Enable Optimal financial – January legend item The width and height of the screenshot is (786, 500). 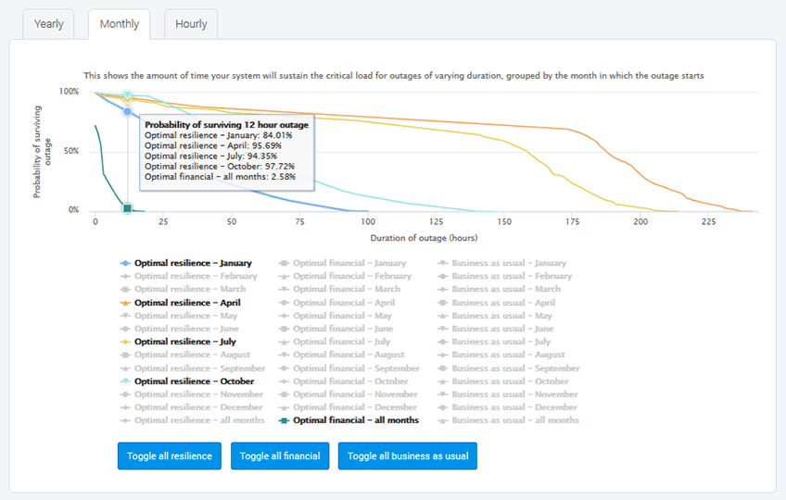click(x=349, y=263)
